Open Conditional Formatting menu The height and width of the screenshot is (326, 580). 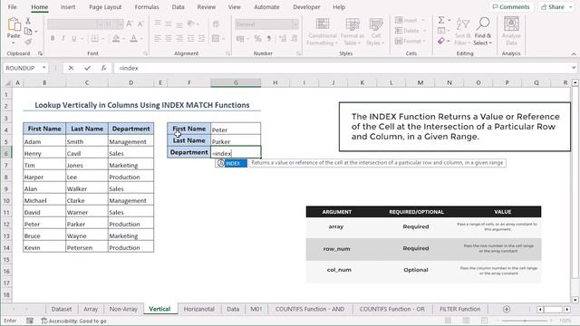pos(323,32)
